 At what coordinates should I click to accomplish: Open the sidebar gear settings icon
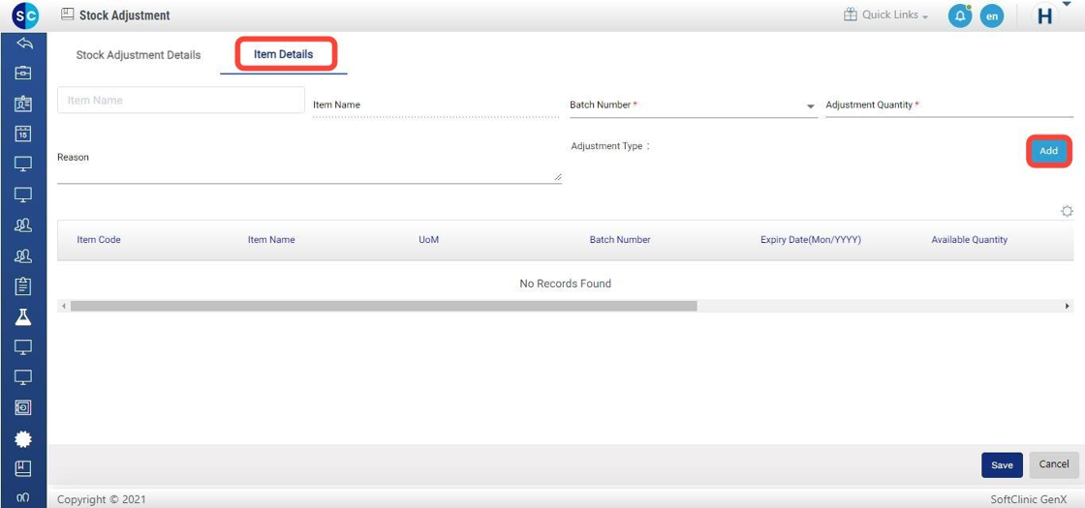(24, 438)
